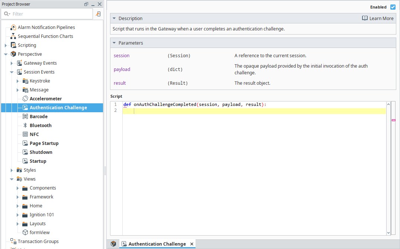400x249 pixels.
Task: Click the Startup event icon
Action: coord(25,161)
